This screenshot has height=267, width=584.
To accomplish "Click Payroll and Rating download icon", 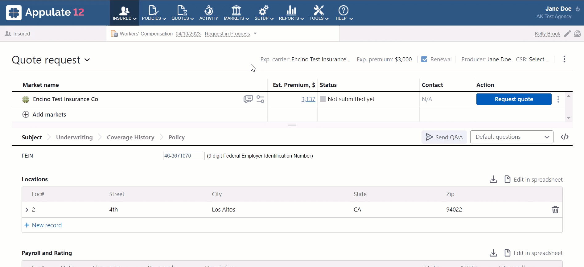I will [x=493, y=253].
